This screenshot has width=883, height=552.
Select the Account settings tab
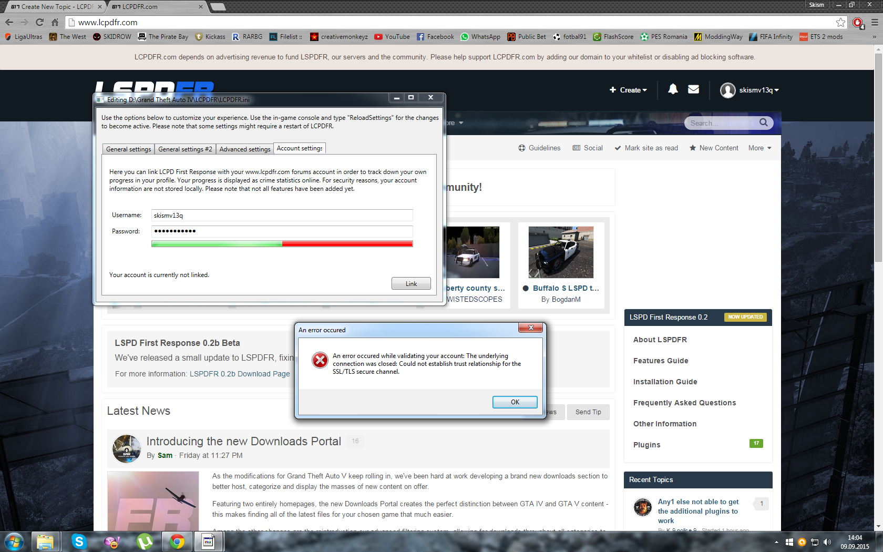pyautogui.click(x=300, y=148)
